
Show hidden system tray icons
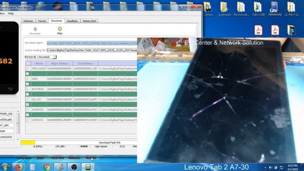coord(265,168)
